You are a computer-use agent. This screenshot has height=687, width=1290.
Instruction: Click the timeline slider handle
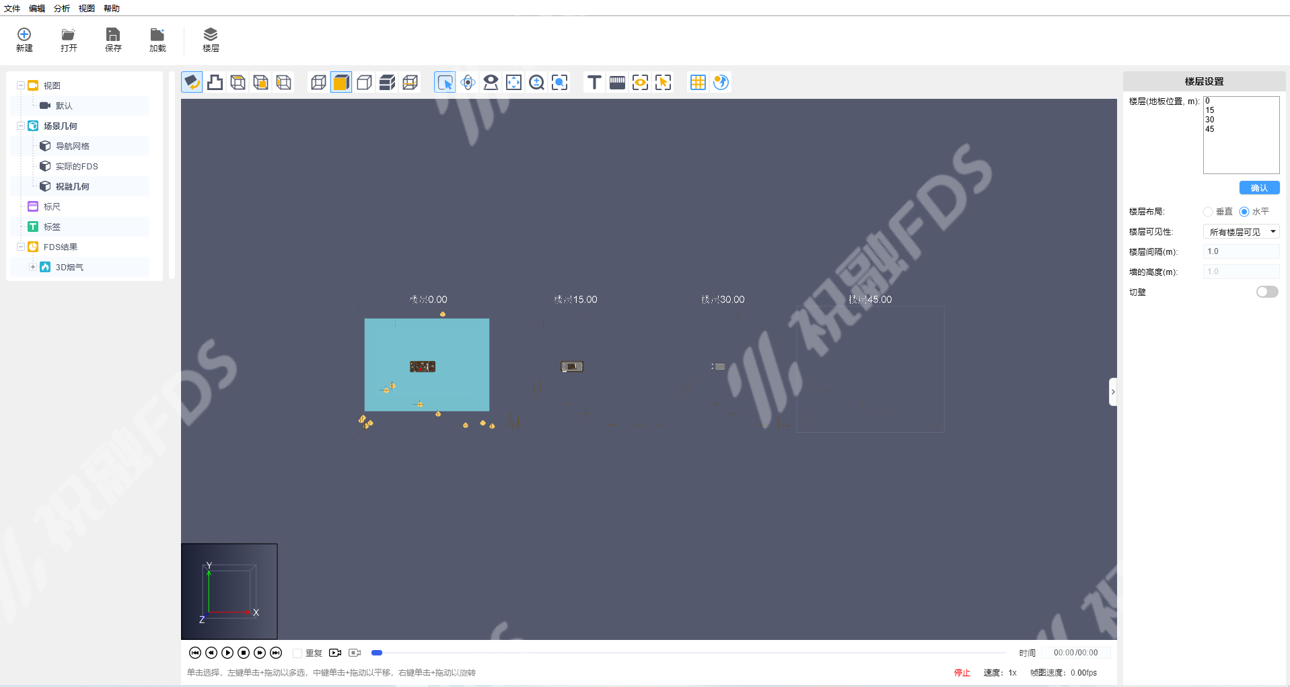click(x=377, y=653)
